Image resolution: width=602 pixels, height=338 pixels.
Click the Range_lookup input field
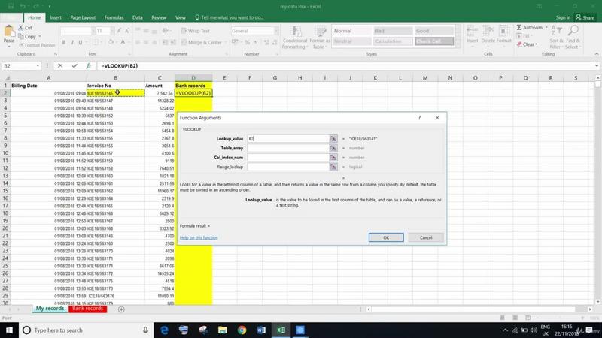pyautogui.click(x=288, y=167)
